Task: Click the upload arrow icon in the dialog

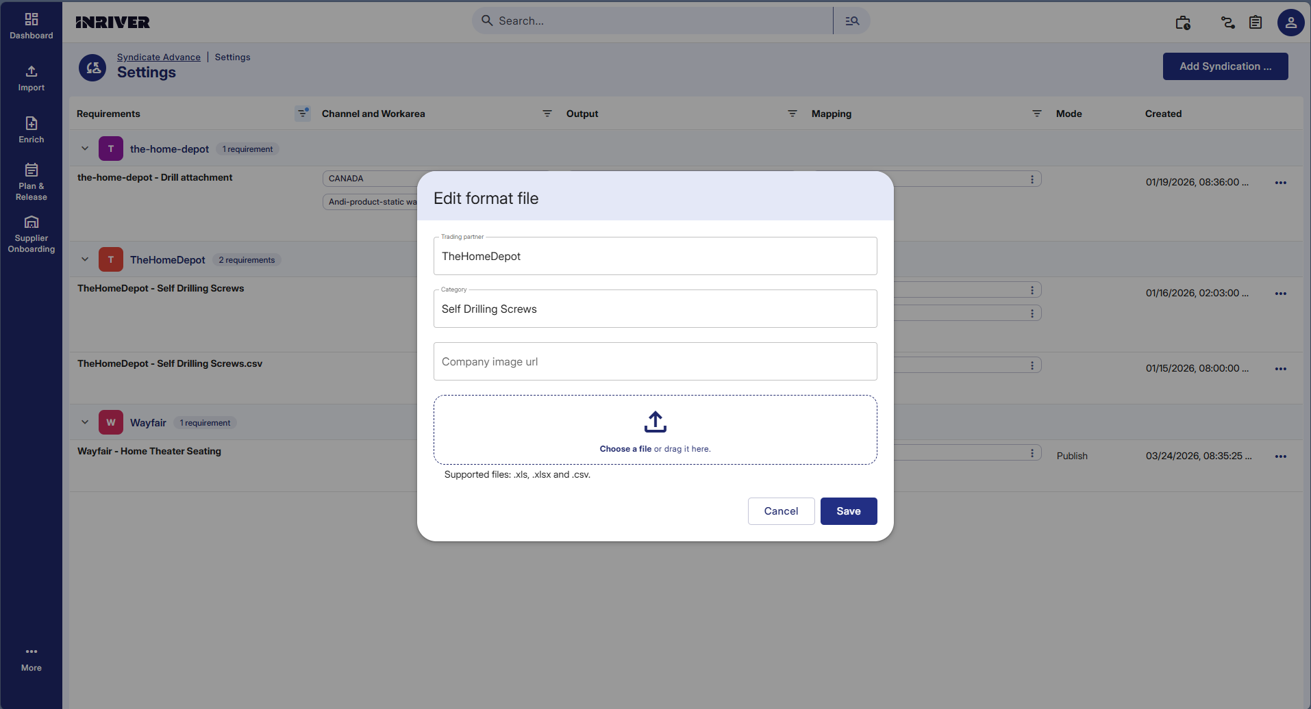Action: 655,422
